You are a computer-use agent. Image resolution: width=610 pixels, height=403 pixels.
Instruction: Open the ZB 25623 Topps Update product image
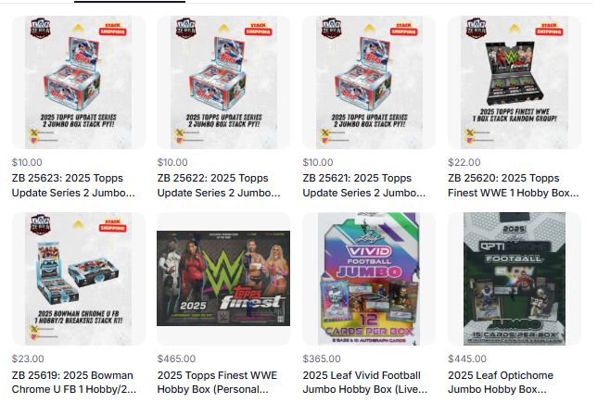(x=79, y=82)
